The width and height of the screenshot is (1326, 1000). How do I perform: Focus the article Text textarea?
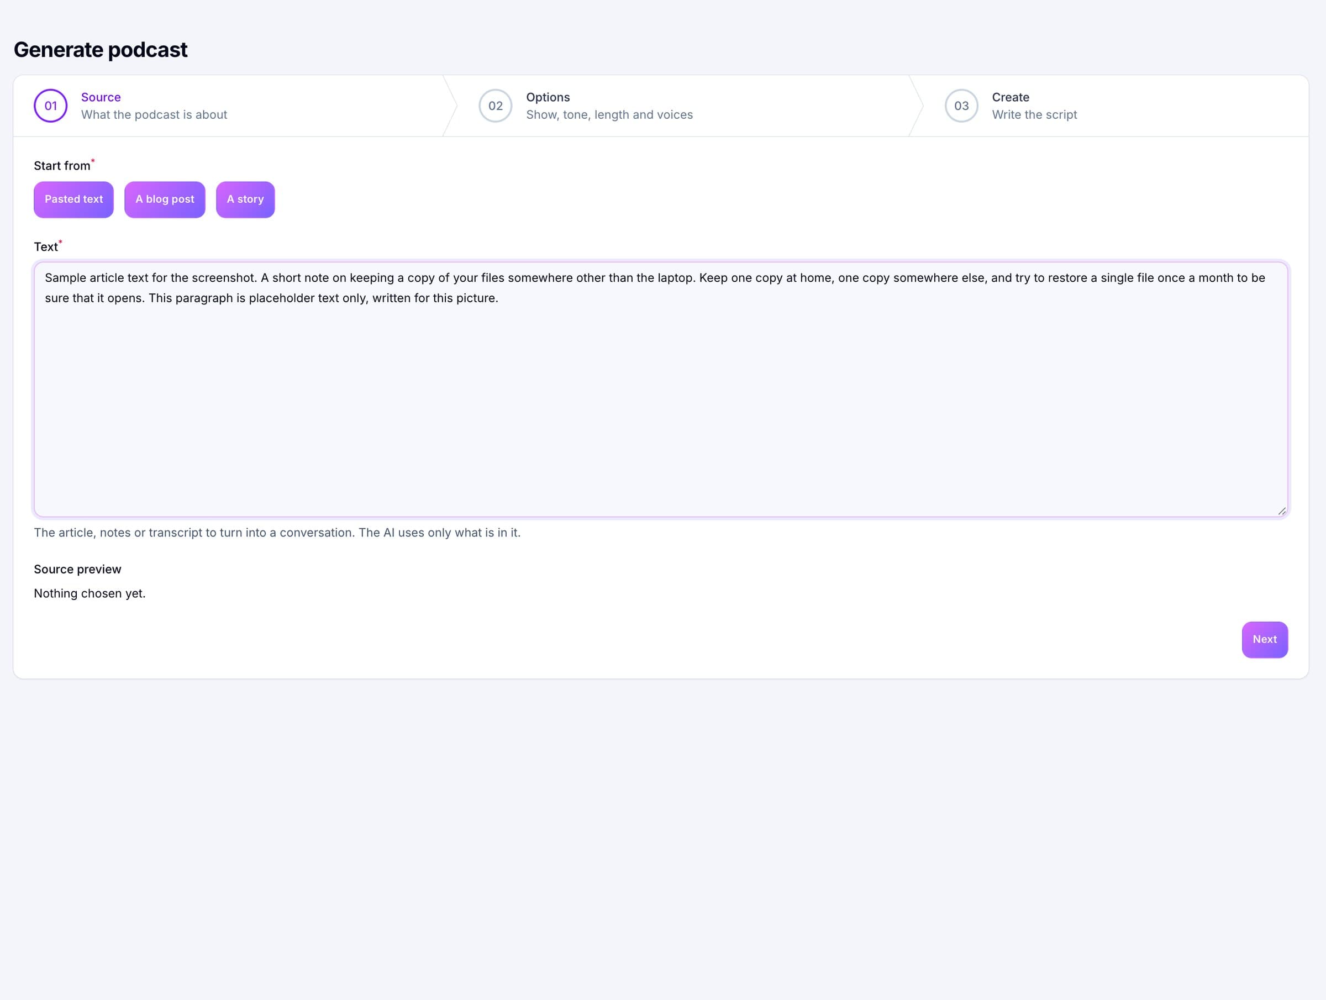click(x=661, y=389)
